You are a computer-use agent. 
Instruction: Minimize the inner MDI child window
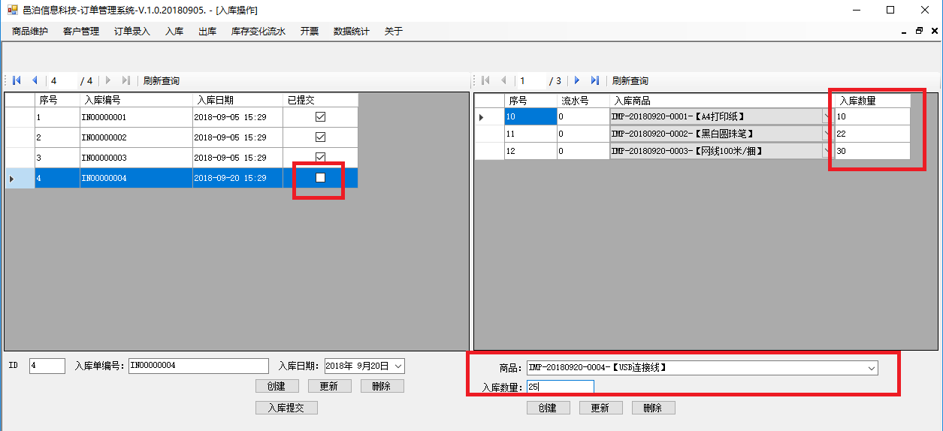coord(905,32)
